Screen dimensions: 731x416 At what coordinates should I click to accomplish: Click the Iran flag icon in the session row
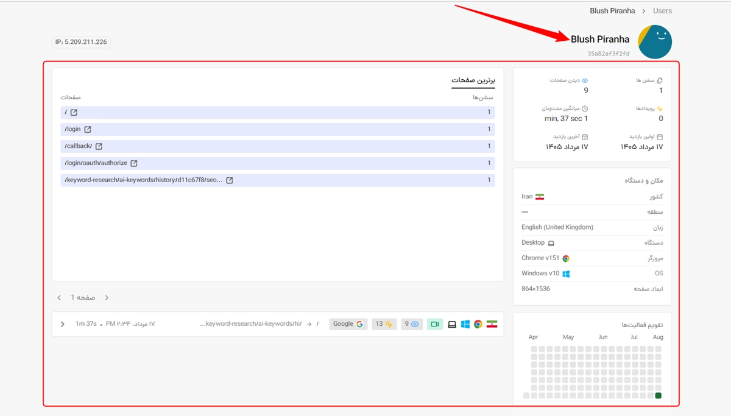pyautogui.click(x=492, y=324)
